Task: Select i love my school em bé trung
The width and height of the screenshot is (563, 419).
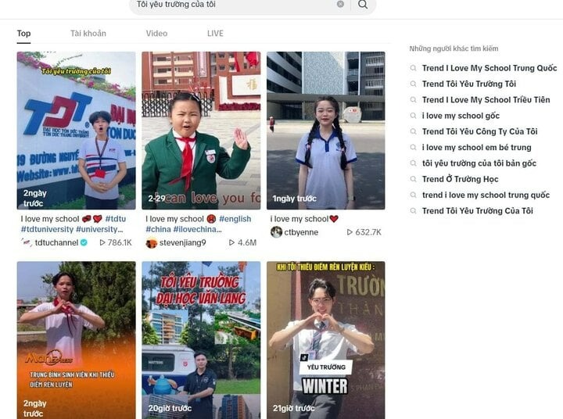Action: coord(476,147)
